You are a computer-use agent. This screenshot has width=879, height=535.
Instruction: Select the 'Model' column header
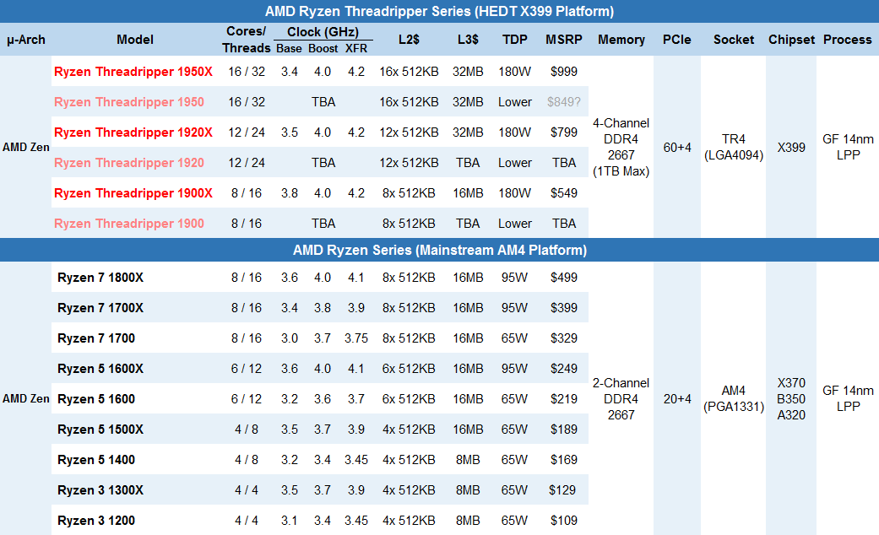135,40
